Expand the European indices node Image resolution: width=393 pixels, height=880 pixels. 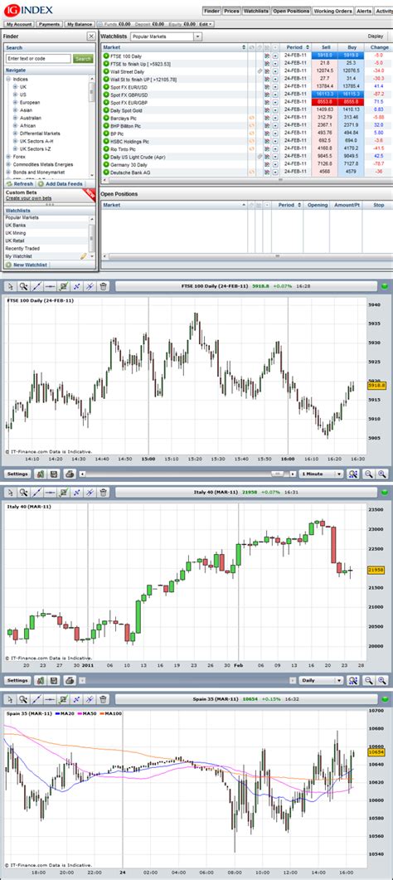[x=15, y=103]
